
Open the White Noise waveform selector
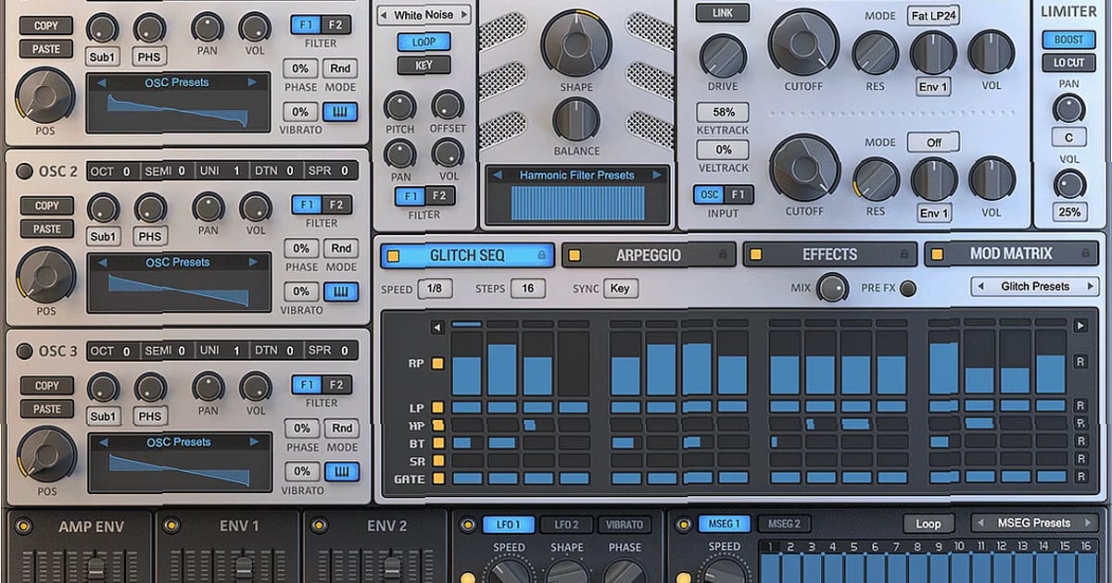pos(423,15)
